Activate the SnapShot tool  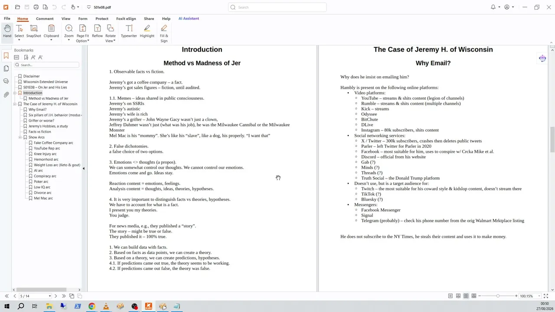(x=33, y=31)
